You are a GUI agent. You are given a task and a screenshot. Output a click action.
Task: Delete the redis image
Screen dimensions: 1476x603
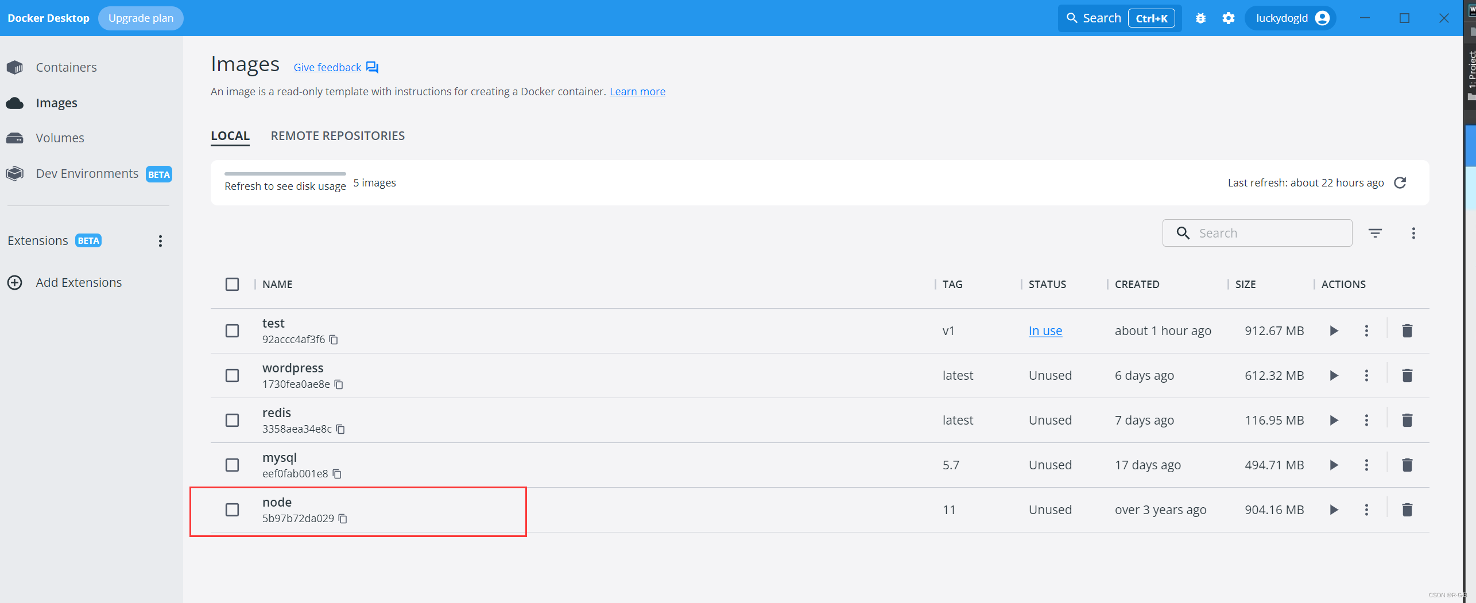(1407, 420)
